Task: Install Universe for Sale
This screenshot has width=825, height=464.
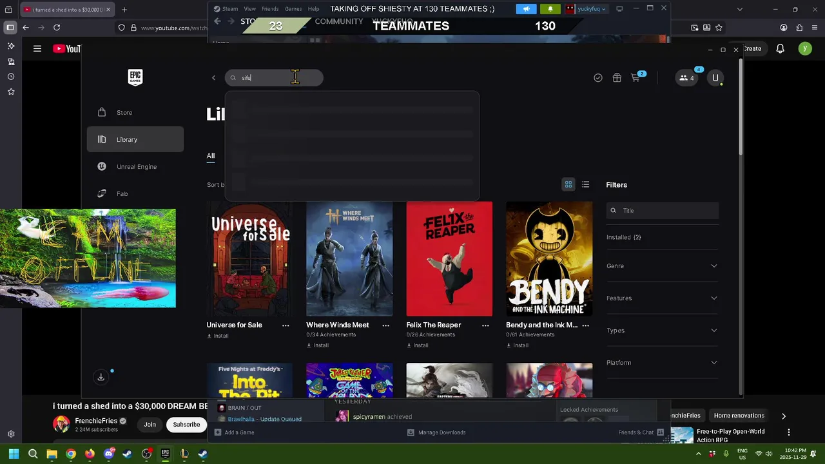Action: 218,336
